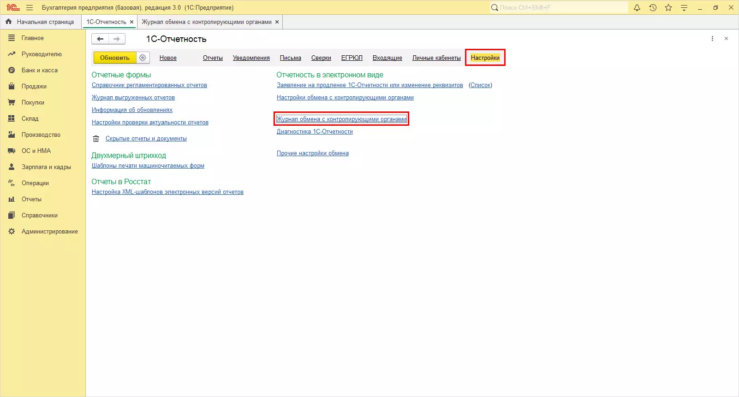Open the Главное section label in the sidebar
The height and width of the screenshot is (397, 739).
coord(33,38)
